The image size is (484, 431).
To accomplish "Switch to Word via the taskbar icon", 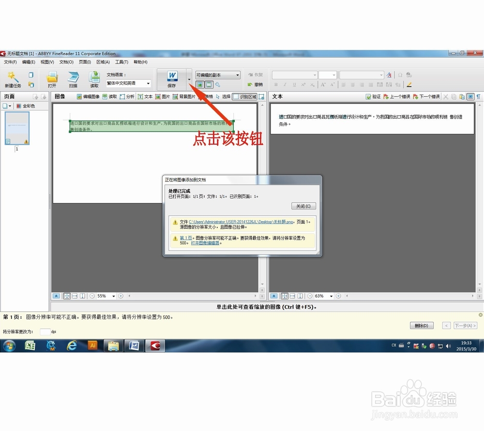I will pos(134,346).
